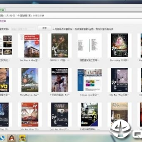The height and width of the screenshot is (142, 142).
Task: Open the Maya book cover with old man's face
Action: click(x=4, y=80)
